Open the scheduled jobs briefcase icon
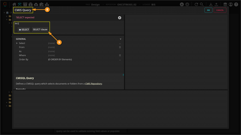 (x=41, y=4)
